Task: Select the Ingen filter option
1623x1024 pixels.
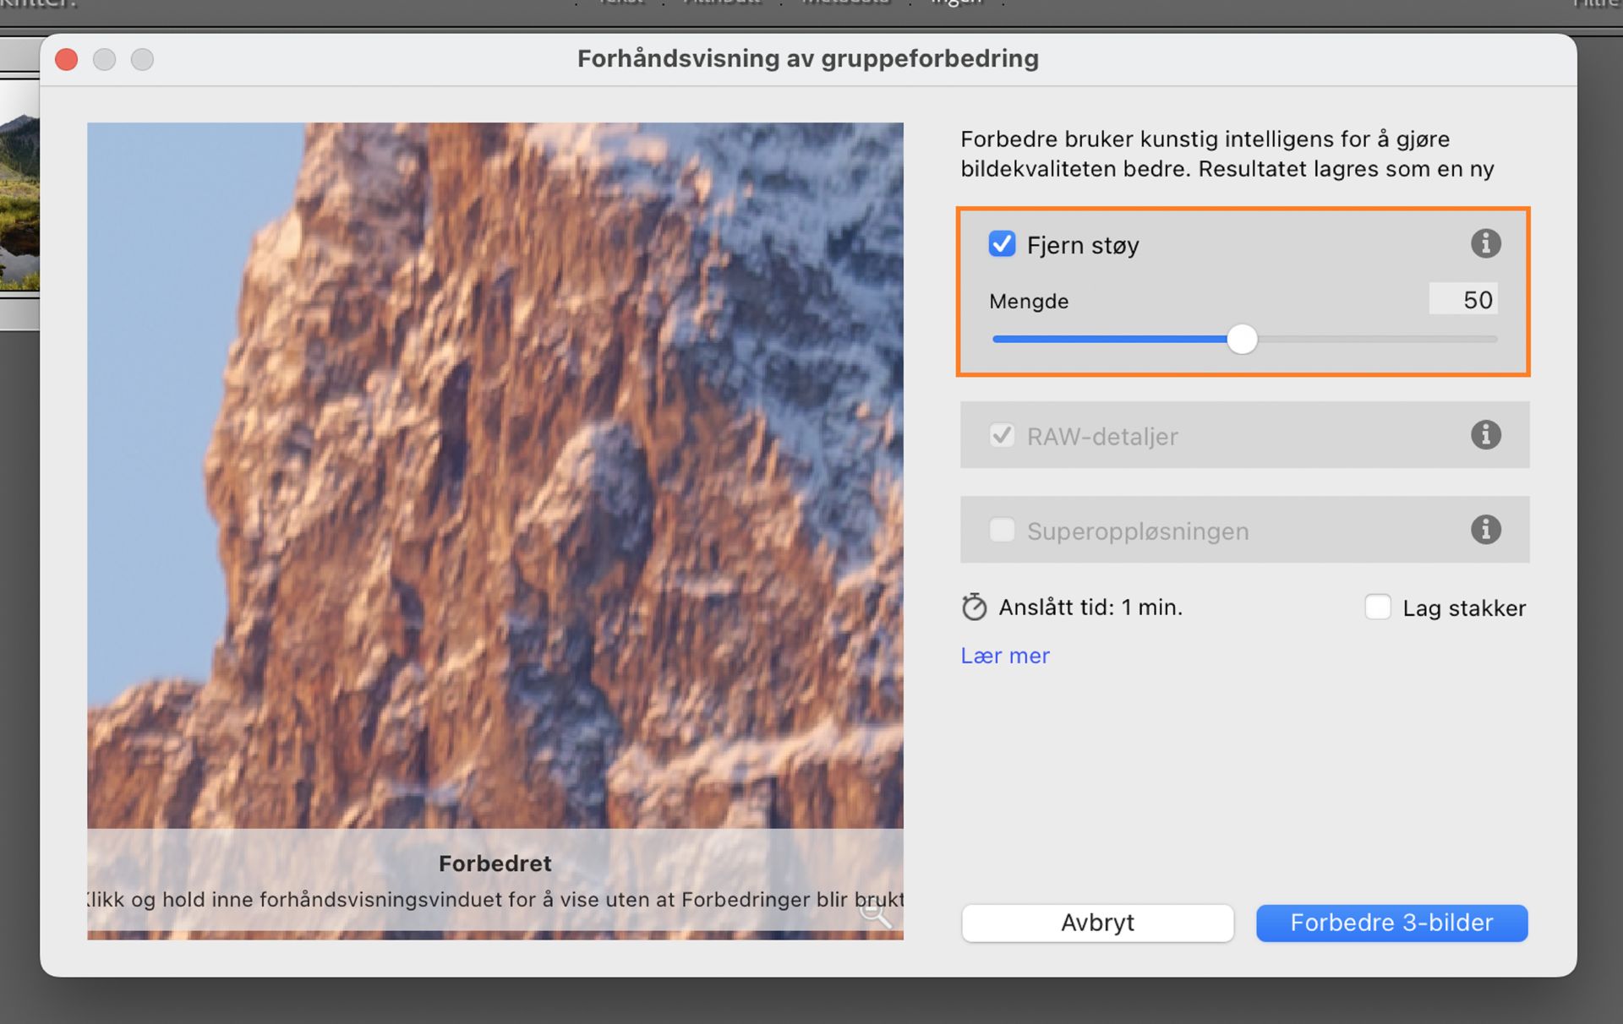Action: (x=955, y=3)
